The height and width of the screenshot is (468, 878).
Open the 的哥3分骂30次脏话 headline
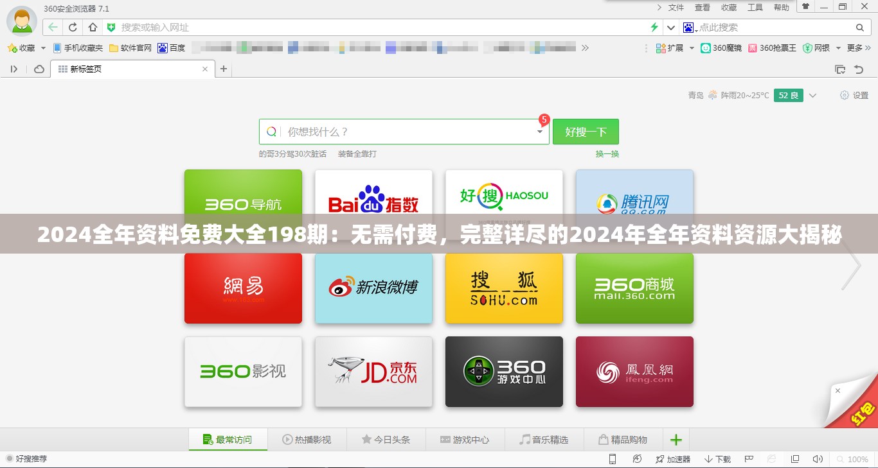pos(292,154)
